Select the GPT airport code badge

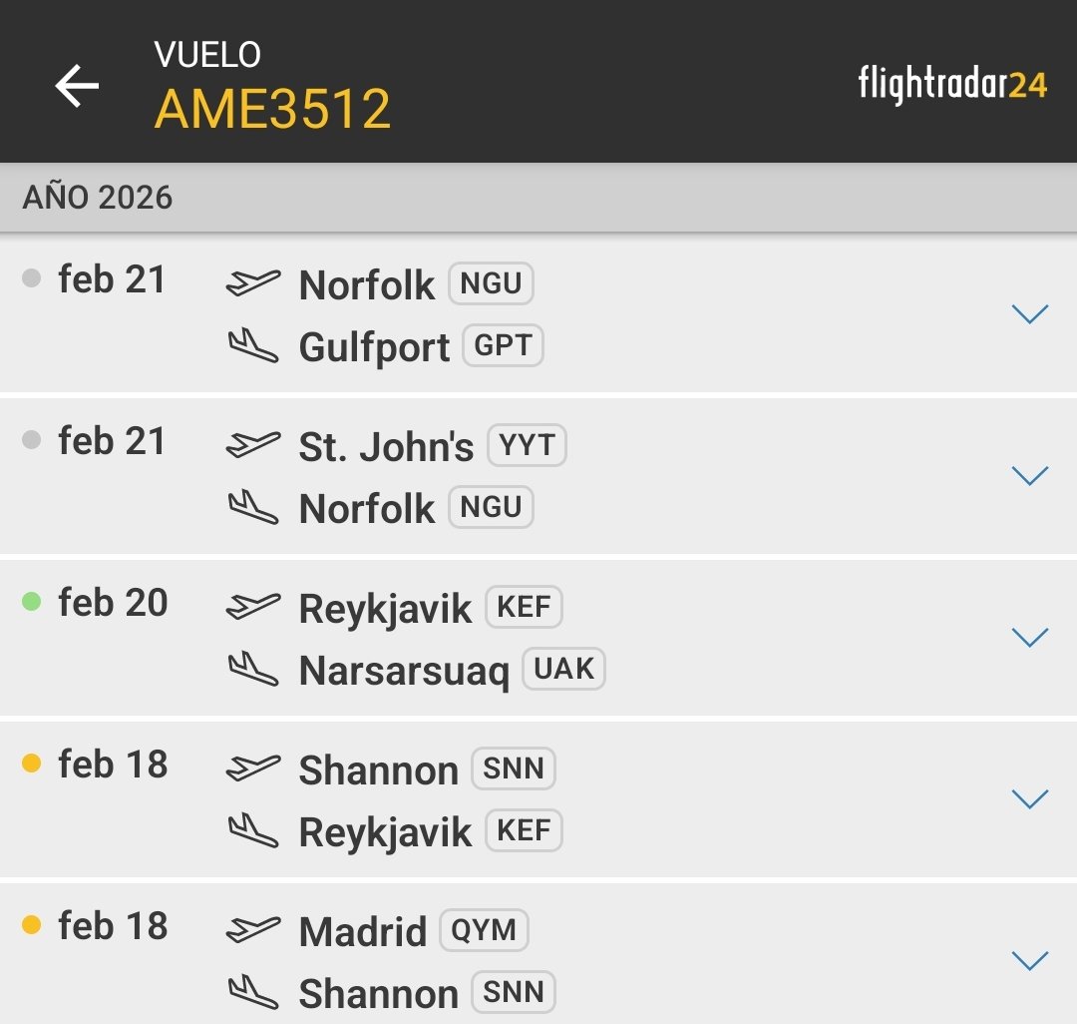(503, 346)
